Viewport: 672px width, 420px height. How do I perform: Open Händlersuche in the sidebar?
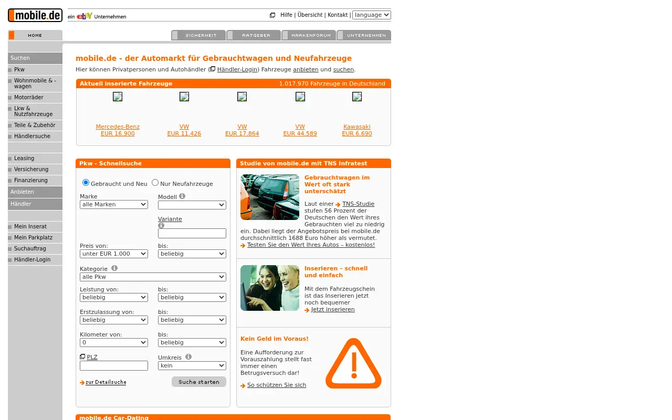click(35, 136)
